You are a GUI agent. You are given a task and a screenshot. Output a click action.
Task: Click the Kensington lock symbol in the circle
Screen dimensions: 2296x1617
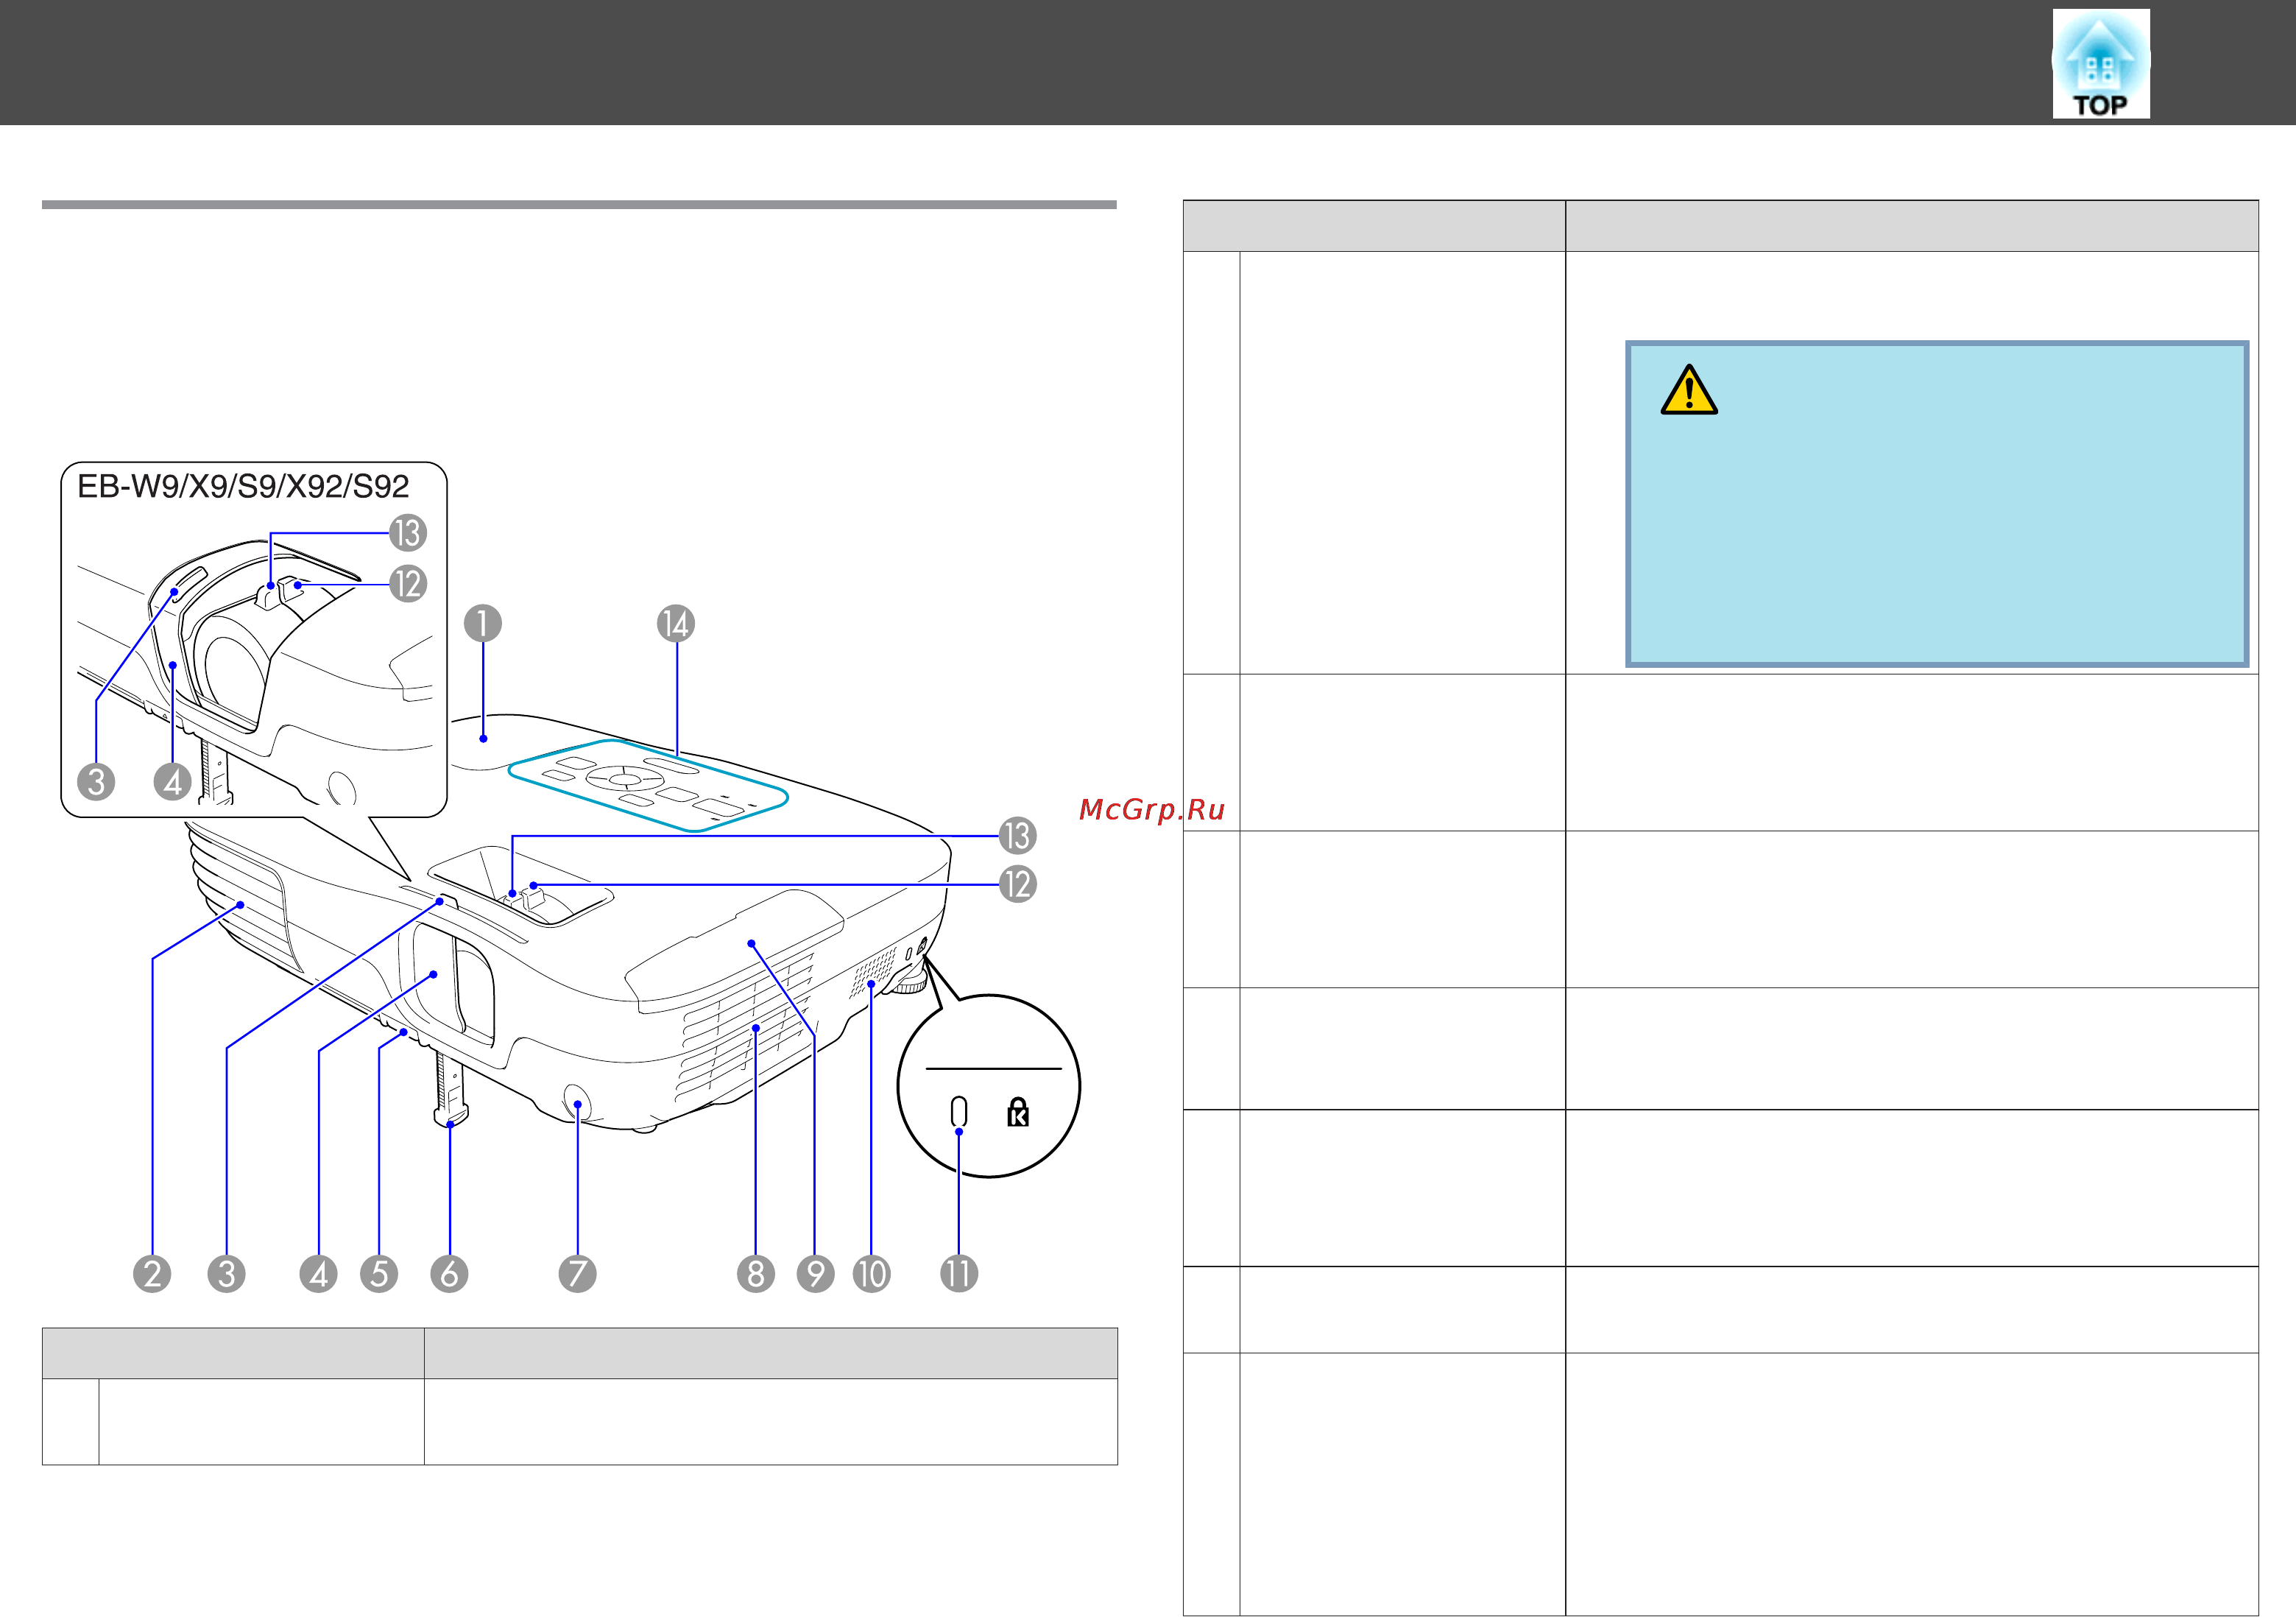[1018, 1112]
